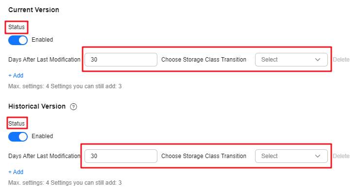Disable the Current Version status toggle
The width and height of the screenshot is (358, 192).
18,40
